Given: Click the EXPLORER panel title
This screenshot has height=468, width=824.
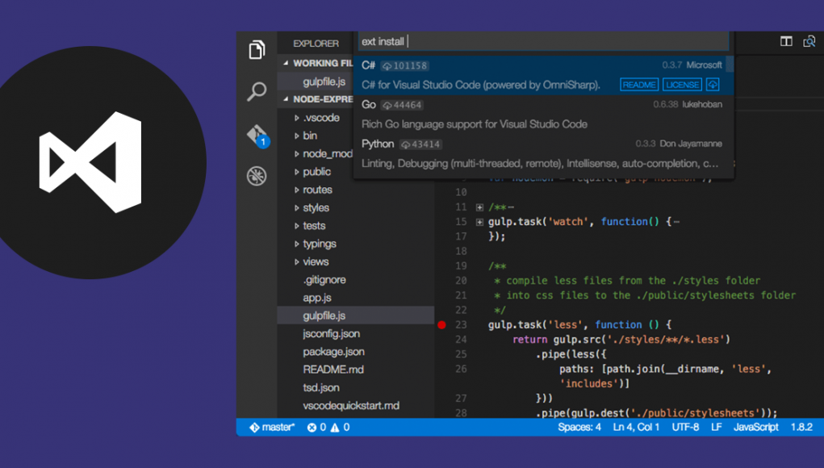Looking at the screenshot, I should [x=316, y=44].
